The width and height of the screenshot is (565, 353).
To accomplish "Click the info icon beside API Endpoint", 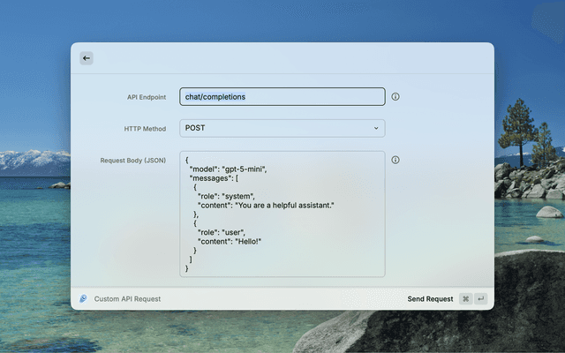I will click(395, 96).
